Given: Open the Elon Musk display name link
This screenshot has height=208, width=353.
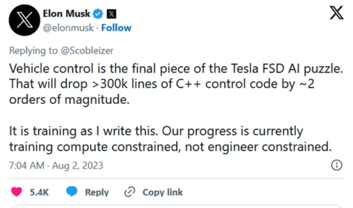Looking at the screenshot, I should point(66,14).
